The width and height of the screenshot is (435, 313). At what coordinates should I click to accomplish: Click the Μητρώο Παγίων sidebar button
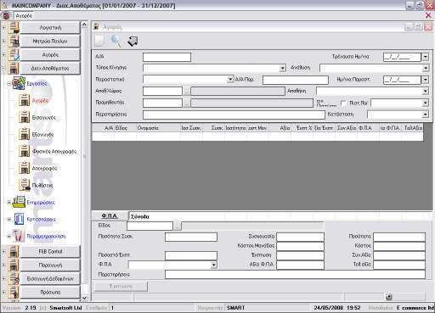[x=50, y=42]
